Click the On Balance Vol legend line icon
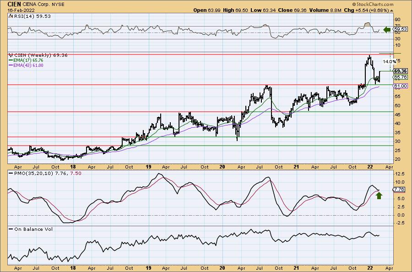The height and width of the screenshot is (272, 412). 11,229
